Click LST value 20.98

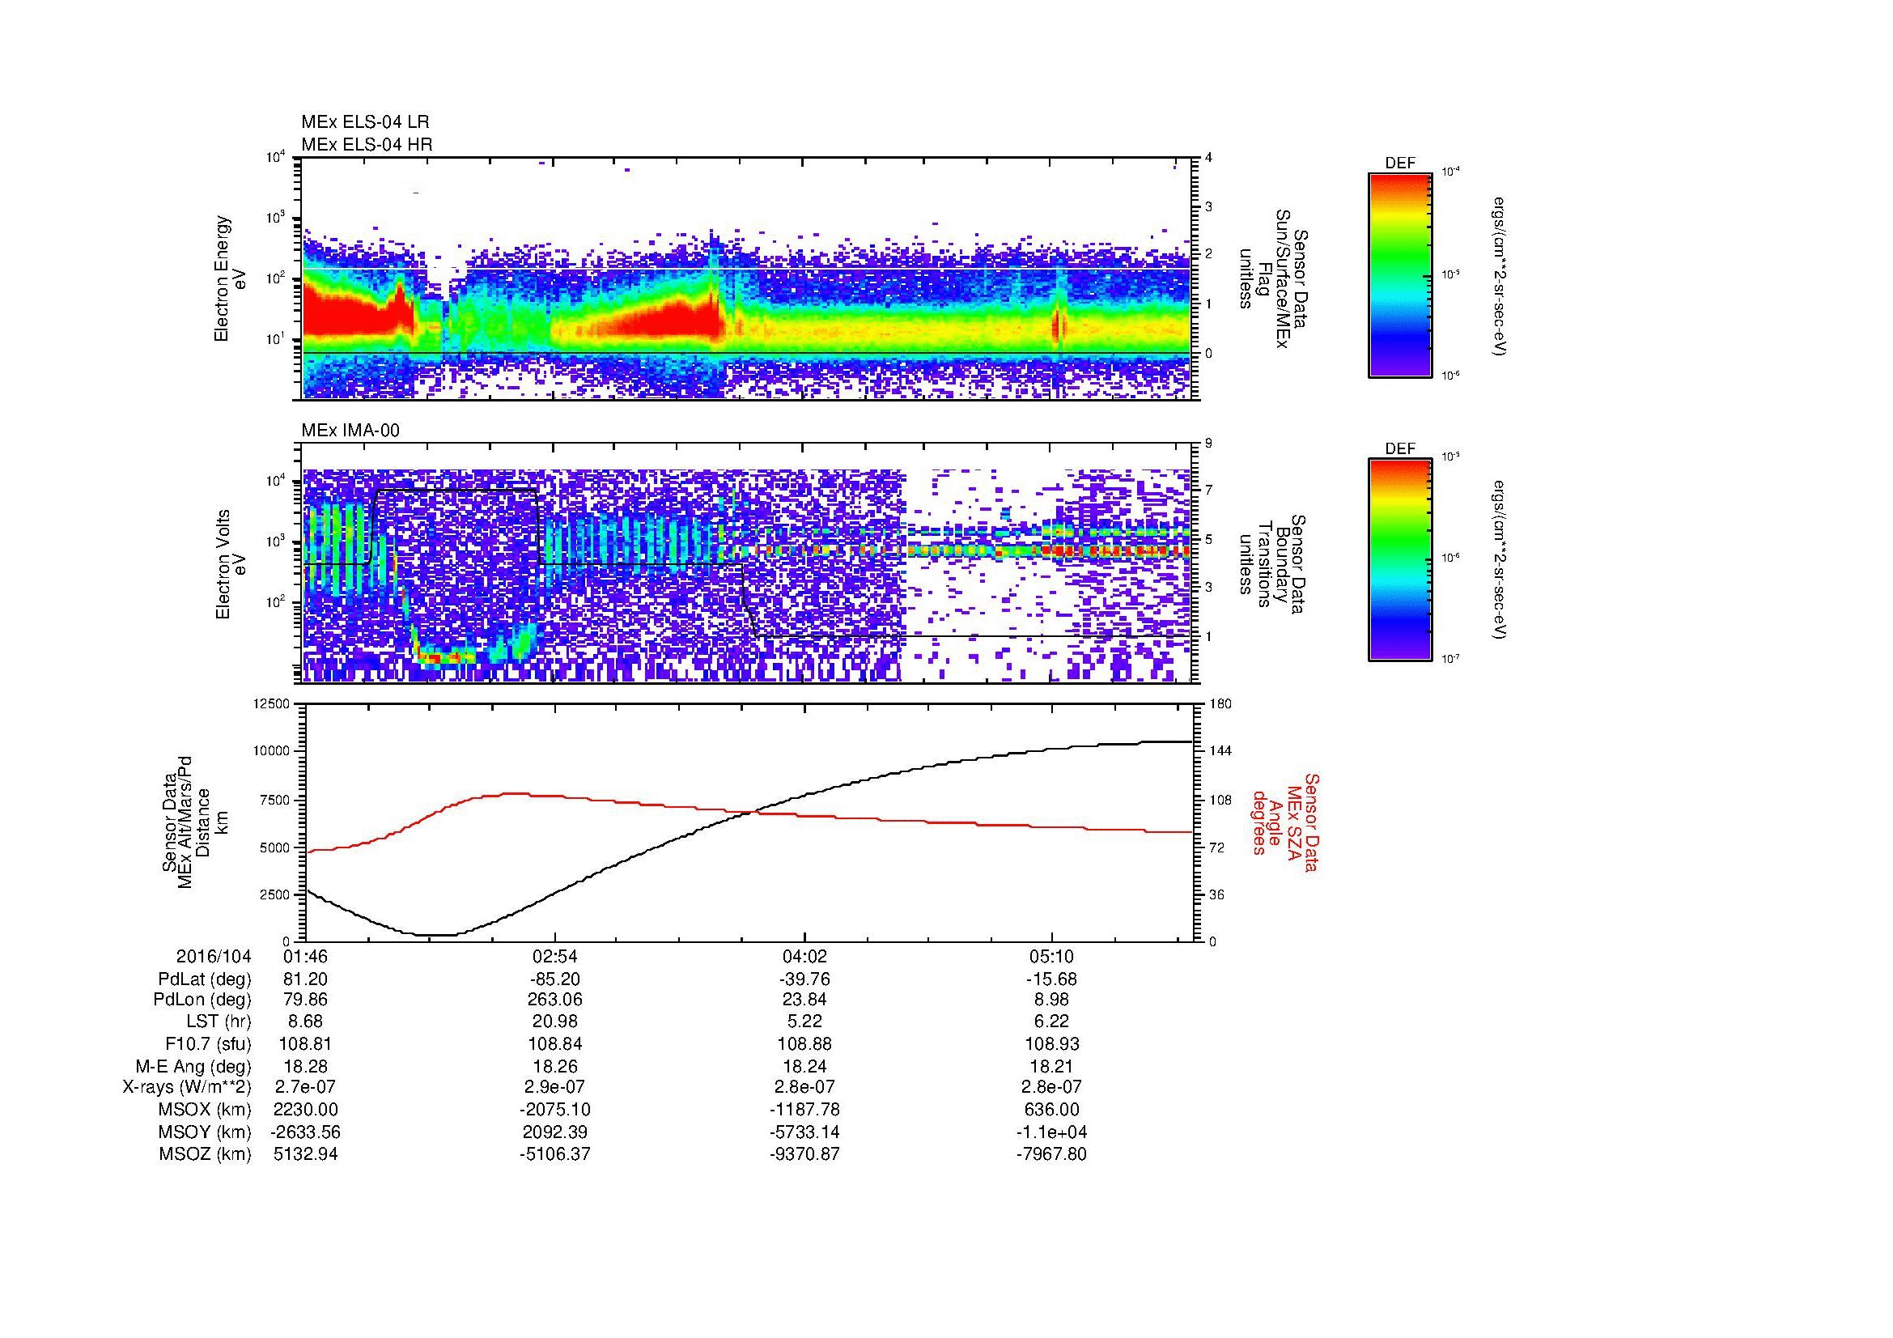[555, 1022]
